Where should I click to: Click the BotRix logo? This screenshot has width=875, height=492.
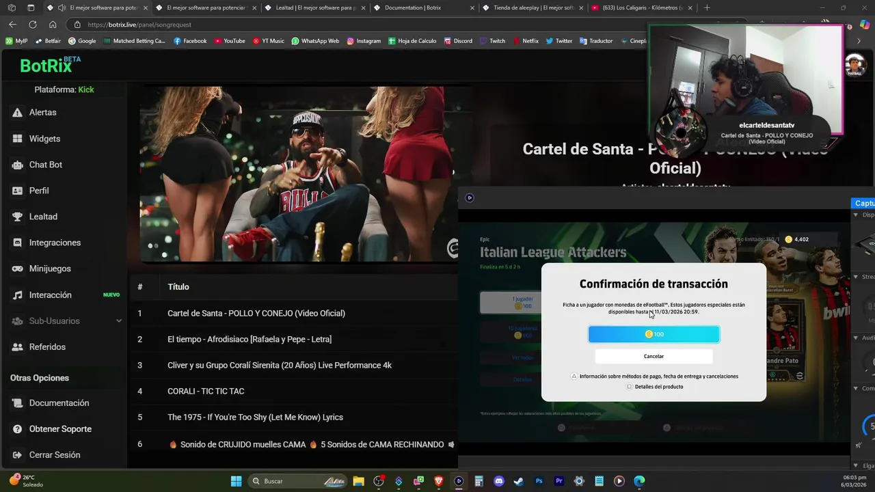[50, 65]
